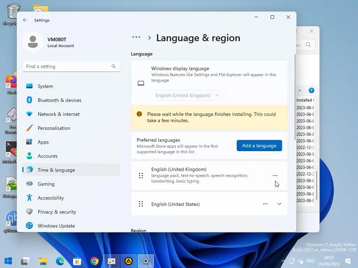Open Privacy & security category
Image resolution: width=358 pixels, height=268 pixels.
pyautogui.click(x=71, y=212)
